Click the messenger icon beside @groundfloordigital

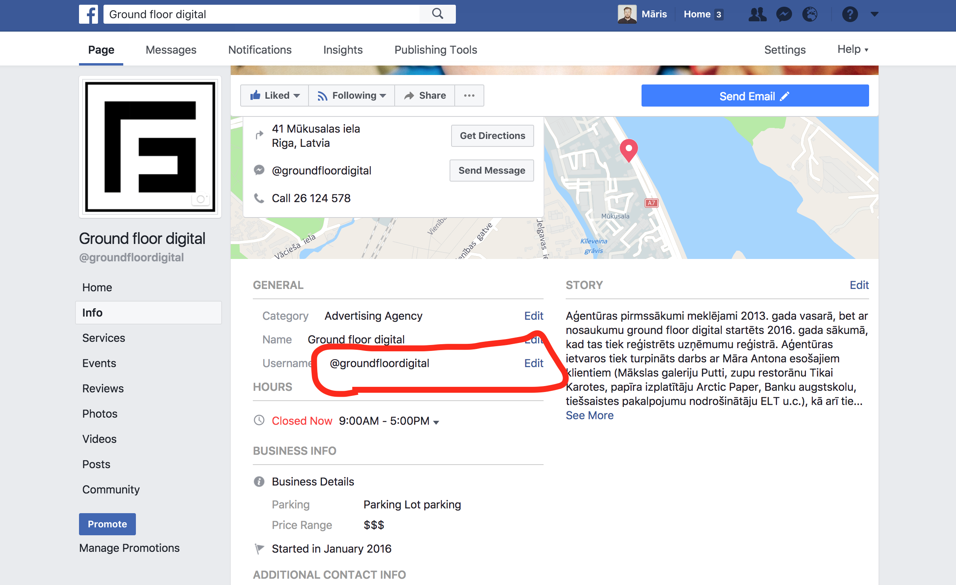point(259,170)
